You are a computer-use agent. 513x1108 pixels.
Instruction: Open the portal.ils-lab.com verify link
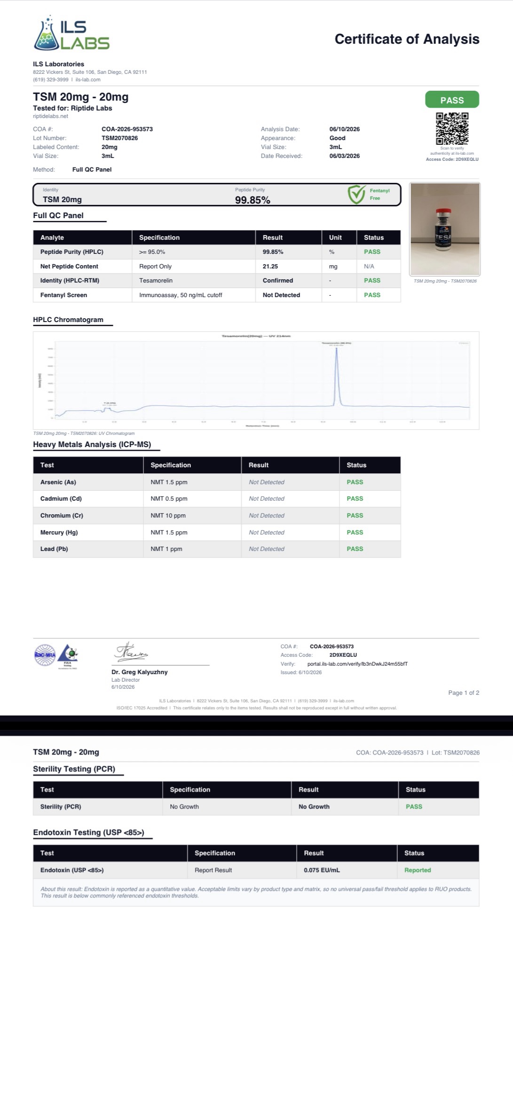(357, 664)
